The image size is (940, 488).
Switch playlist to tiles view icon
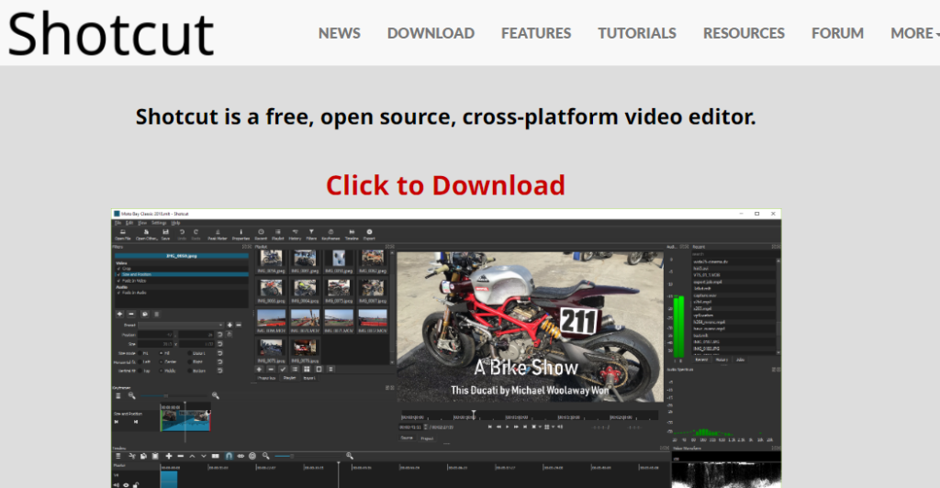[307, 369]
